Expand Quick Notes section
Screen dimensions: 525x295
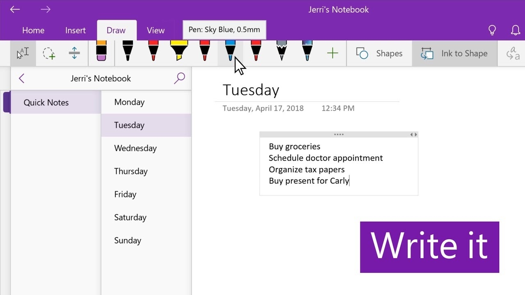(x=46, y=102)
